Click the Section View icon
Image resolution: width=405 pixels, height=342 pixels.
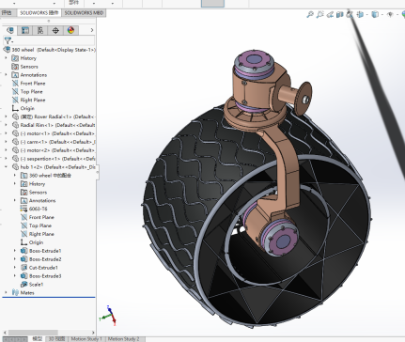click(x=340, y=14)
